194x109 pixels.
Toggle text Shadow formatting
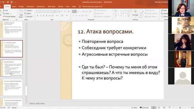46,15
